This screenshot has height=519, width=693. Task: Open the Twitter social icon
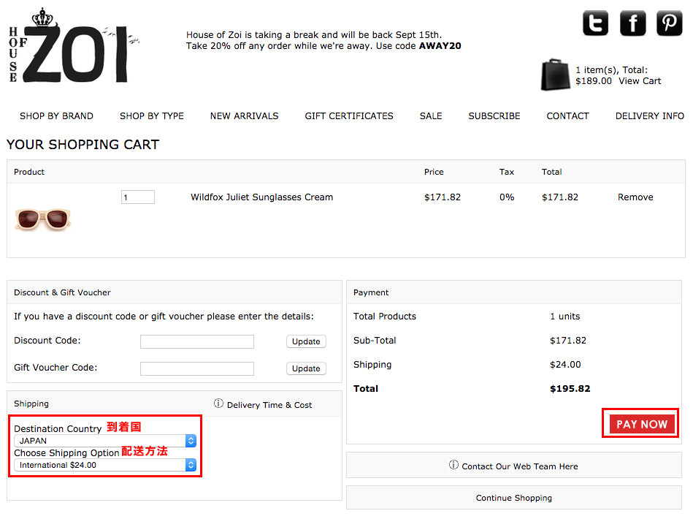click(x=595, y=23)
